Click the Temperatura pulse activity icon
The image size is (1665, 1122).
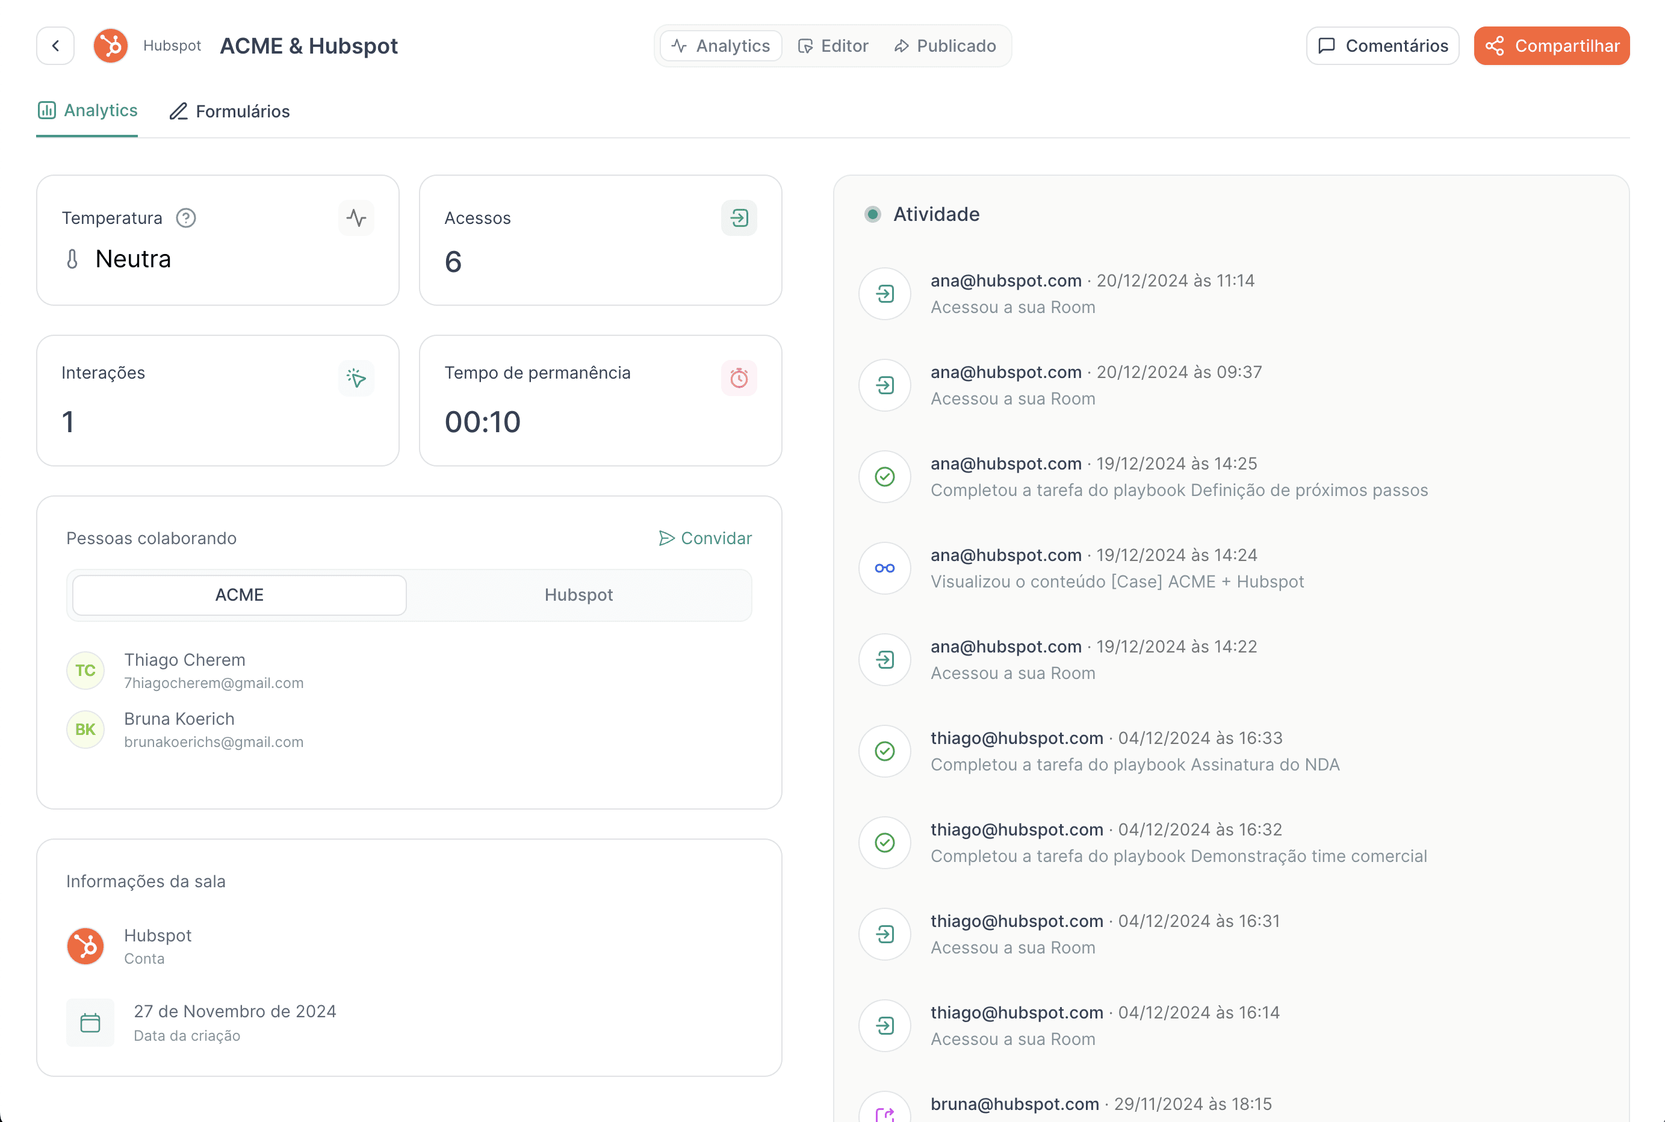356,217
